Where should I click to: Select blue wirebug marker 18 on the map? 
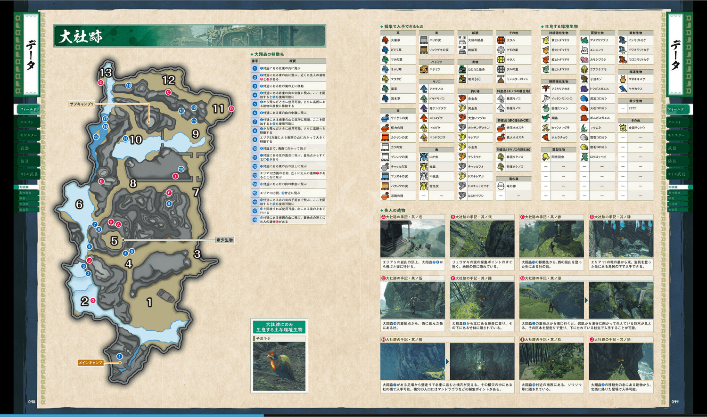pos(129,85)
